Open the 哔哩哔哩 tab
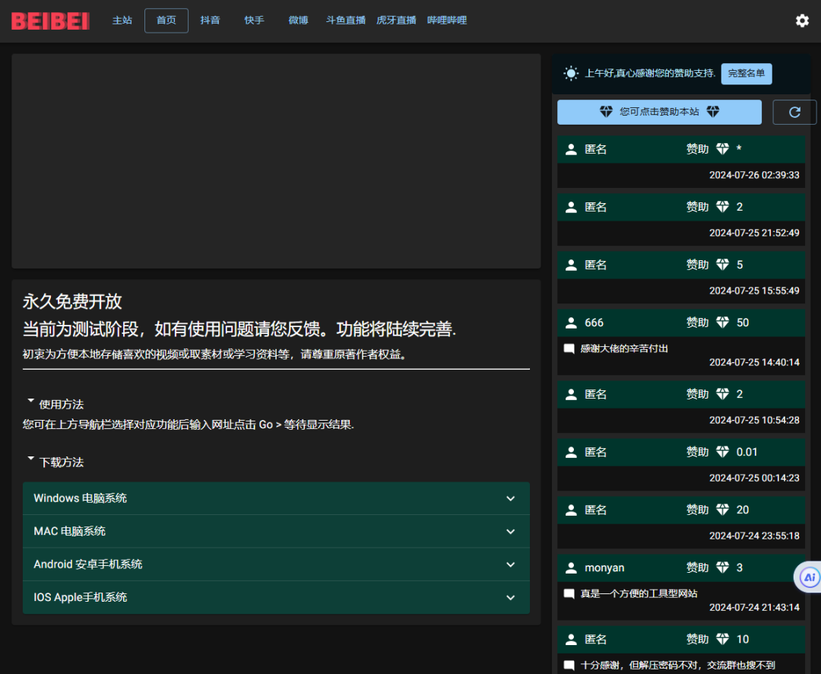Image resolution: width=821 pixels, height=674 pixels. tap(447, 21)
